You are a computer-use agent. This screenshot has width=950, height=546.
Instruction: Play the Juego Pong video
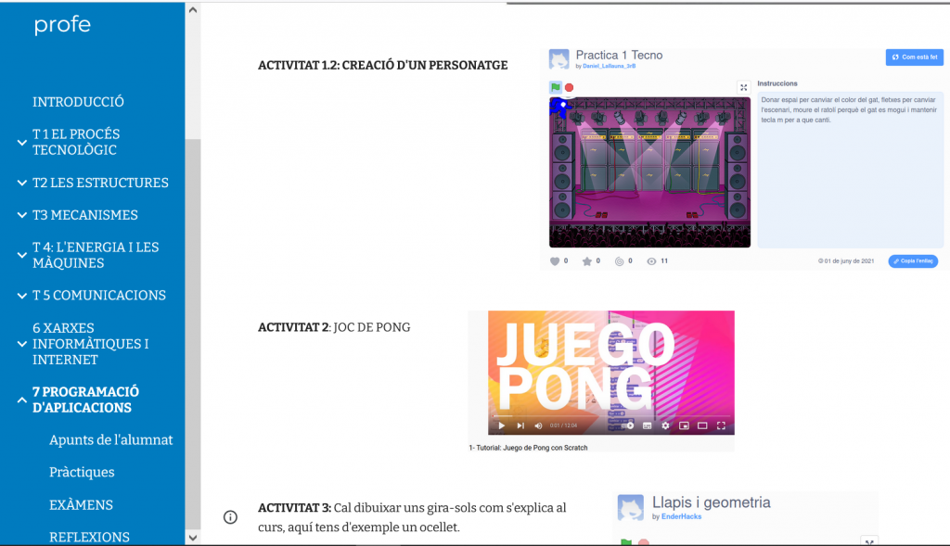click(501, 425)
